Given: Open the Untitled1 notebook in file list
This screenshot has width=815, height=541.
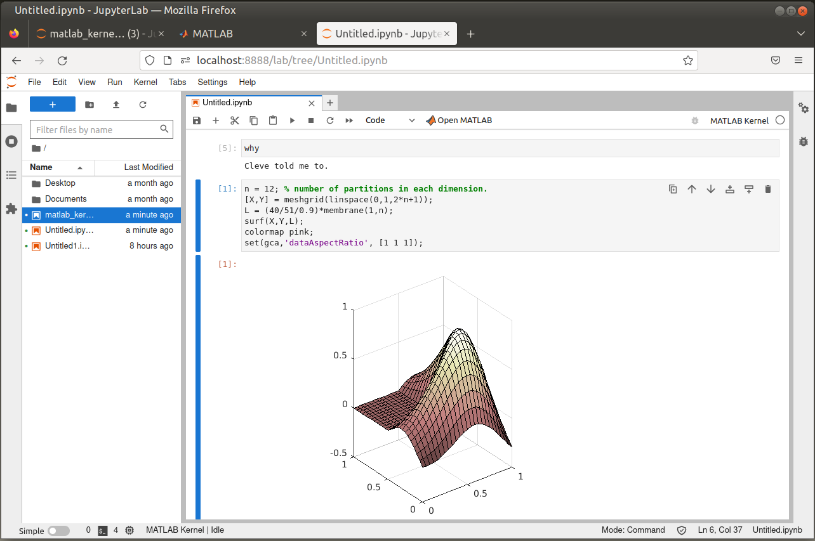Looking at the screenshot, I should tap(68, 246).
